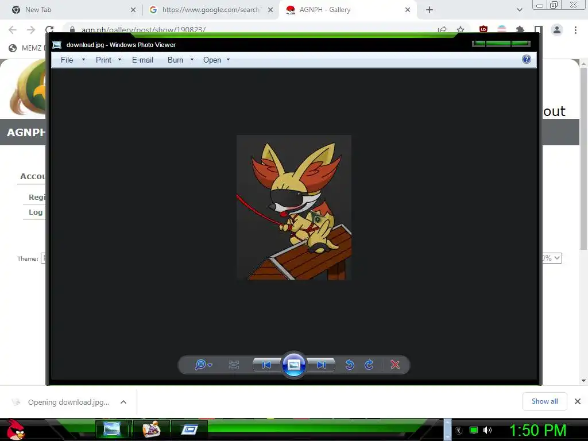Click the actual size fit icon
The width and height of the screenshot is (588, 441).
pos(234,365)
